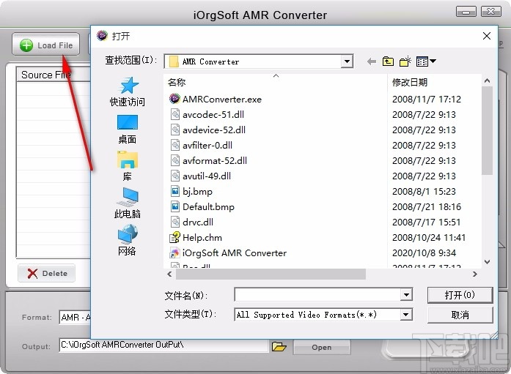Click the horizontal scrollbar thumb
The width and height of the screenshot is (511, 374).
[x=271, y=274]
